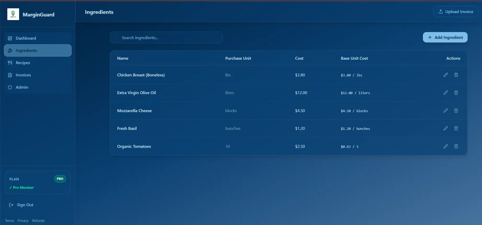The height and width of the screenshot is (225, 482).
Task: Click the bunches purchase unit cell
Action: click(x=233, y=128)
